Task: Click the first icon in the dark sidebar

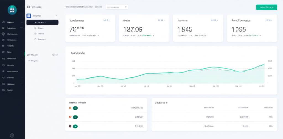Action: [3, 22]
